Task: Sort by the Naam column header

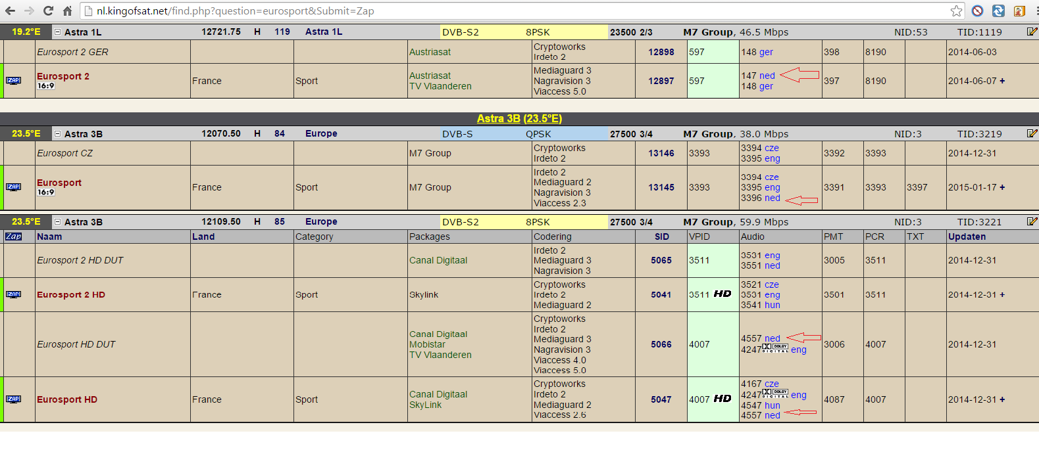Action: tap(49, 236)
